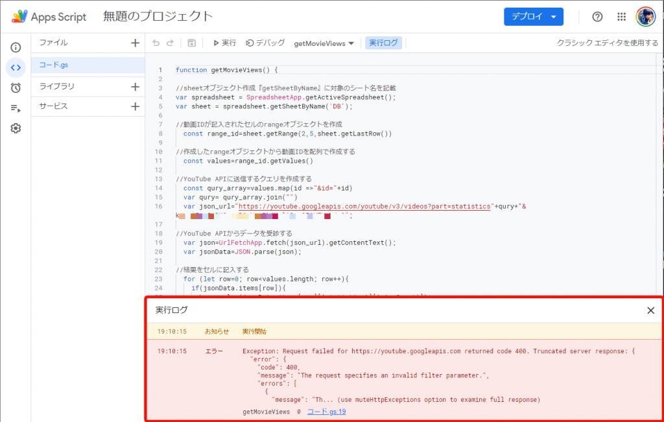
Task: Click the redo arrow in editor toolbar
Action: tap(170, 43)
